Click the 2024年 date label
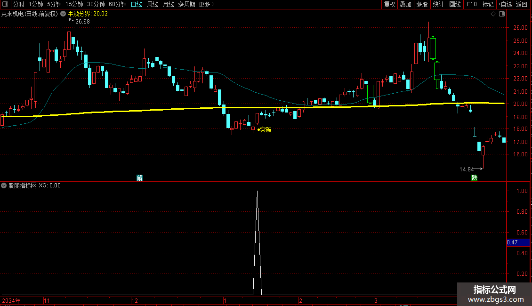The height and width of the screenshot is (306, 532). (x=11, y=300)
